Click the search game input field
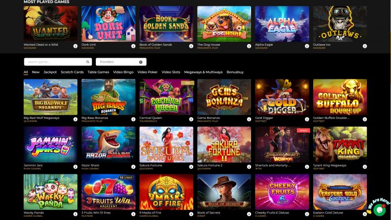 pos(58,62)
